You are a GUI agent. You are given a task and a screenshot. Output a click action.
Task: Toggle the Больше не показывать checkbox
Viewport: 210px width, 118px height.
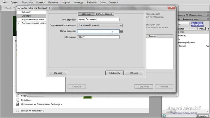(17, 111)
